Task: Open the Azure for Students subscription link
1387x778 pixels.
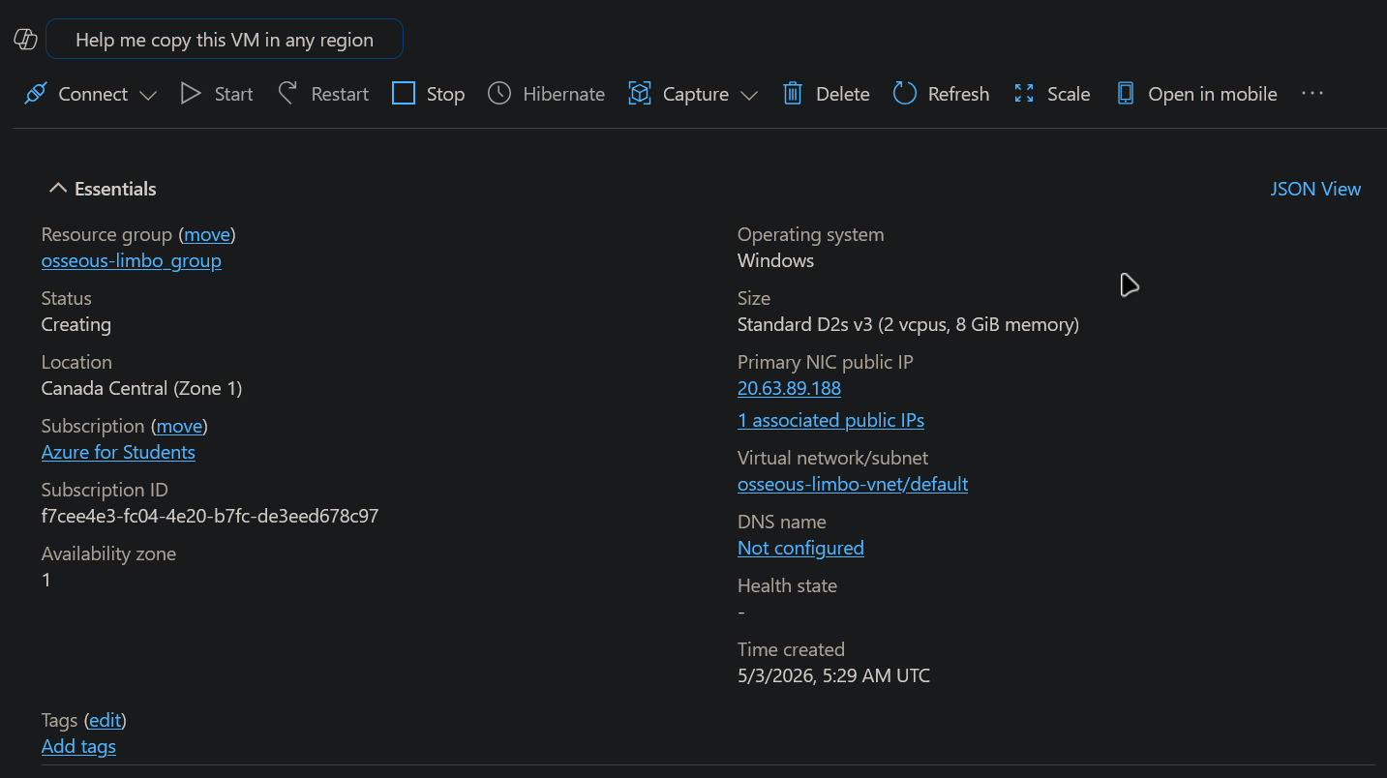Action: coord(118,452)
